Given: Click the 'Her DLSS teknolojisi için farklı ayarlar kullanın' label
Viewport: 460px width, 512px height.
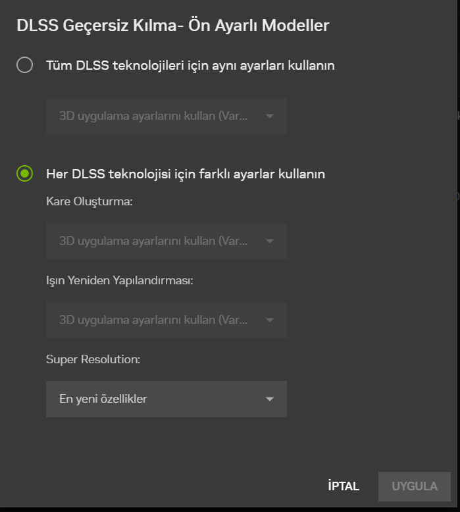Looking at the screenshot, I should point(186,174).
